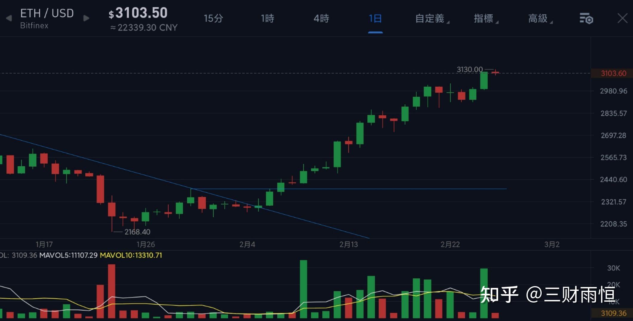633x321 pixels.
Task: Select the 1日 timeframe tab
Action: coord(375,18)
